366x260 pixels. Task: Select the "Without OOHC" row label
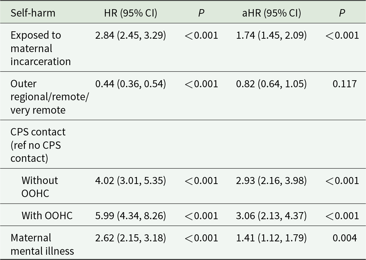tap(40, 186)
